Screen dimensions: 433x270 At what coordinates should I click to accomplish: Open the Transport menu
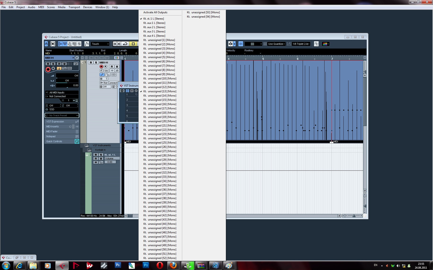[74, 7]
